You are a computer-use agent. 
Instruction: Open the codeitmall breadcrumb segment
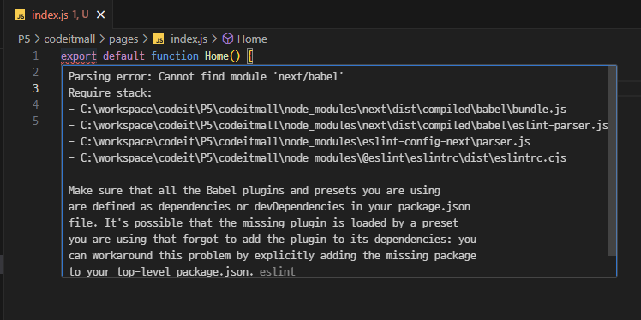pos(69,39)
